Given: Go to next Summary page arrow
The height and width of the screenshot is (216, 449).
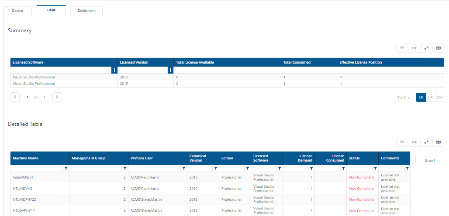Looking at the screenshot, I should pos(57,97).
